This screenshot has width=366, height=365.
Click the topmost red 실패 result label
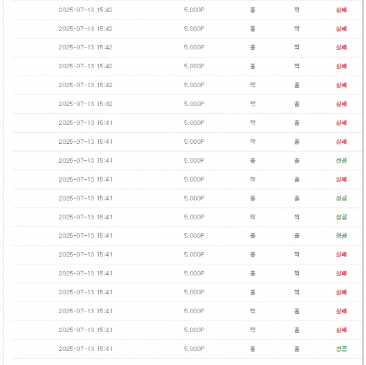point(341,10)
